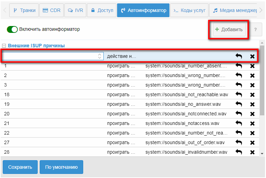Collapse the Внешние ISUP причины section

pos(4,46)
